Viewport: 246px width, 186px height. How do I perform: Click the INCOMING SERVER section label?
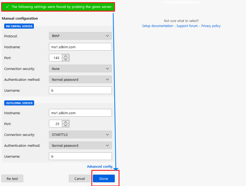point(19,26)
